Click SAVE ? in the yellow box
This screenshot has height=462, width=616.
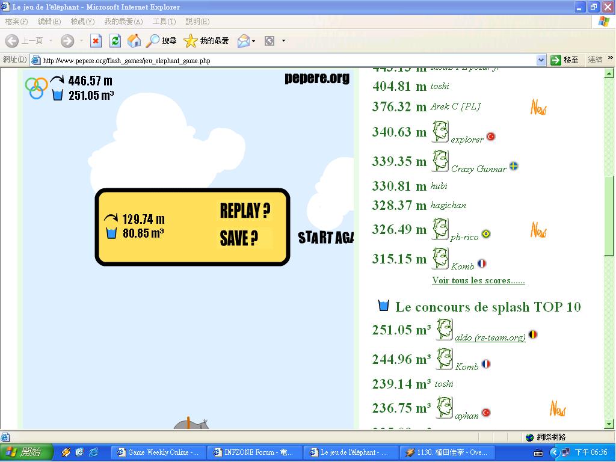239,238
